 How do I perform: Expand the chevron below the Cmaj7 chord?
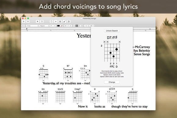(x=78, y=104)
